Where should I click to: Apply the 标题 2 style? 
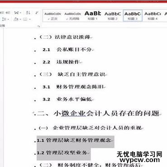click(113, 16)
